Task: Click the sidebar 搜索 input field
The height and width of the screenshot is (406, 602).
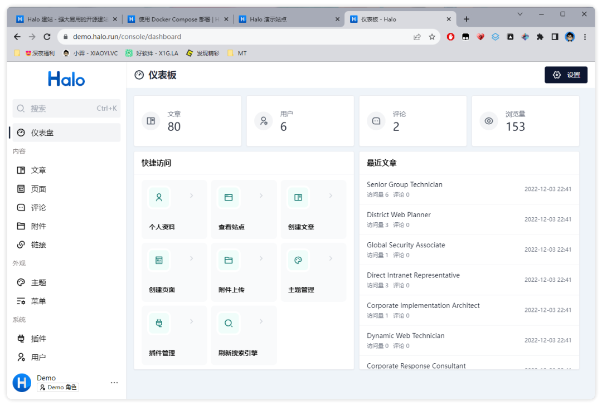Action: point(66,109)
